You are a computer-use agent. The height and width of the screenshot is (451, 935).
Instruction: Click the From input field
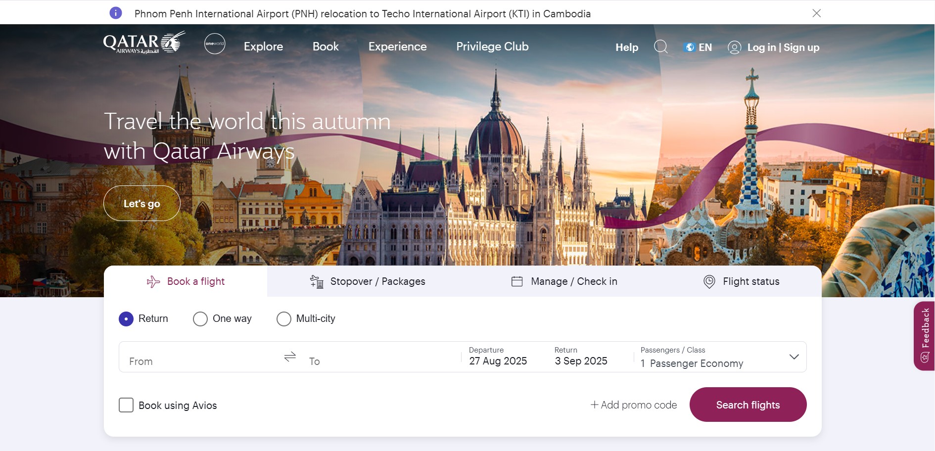point(188,361)
